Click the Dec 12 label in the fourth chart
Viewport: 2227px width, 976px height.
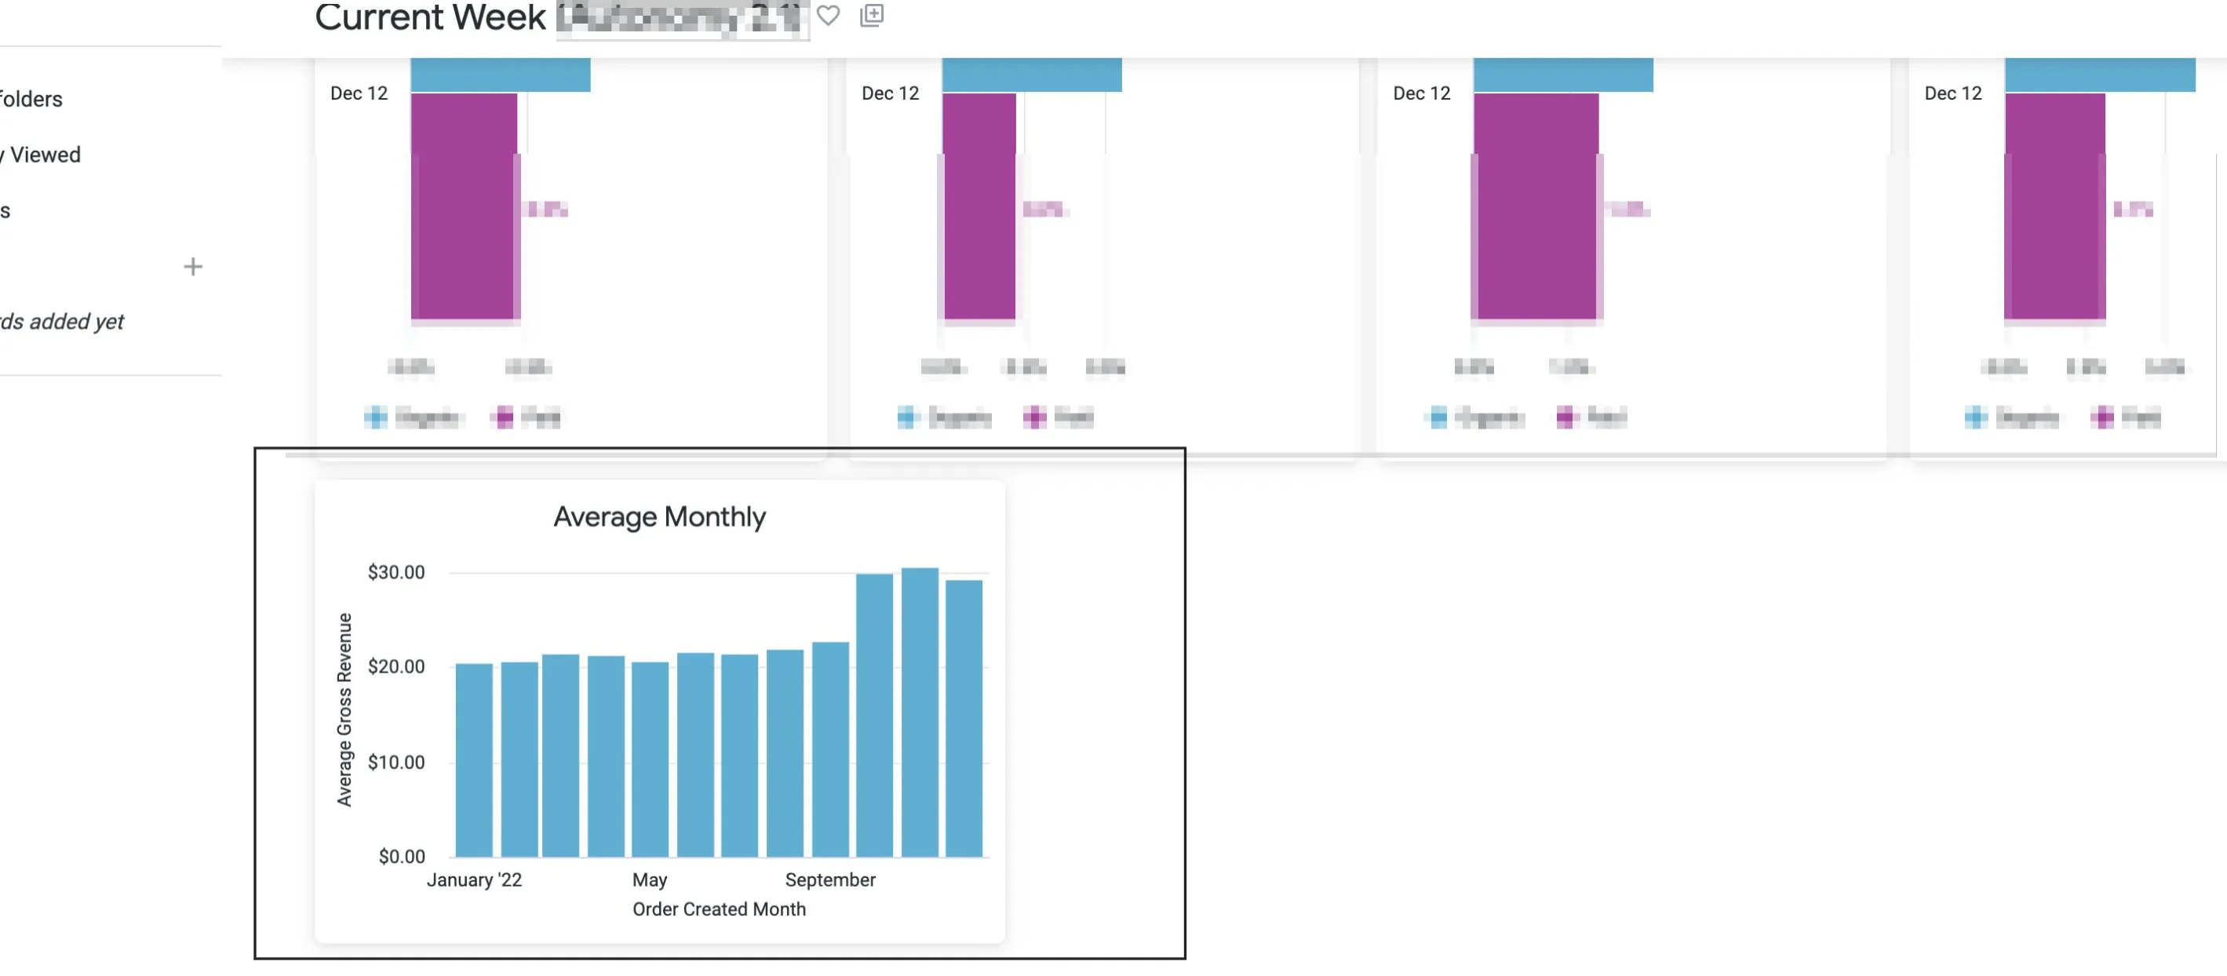point(1953,93)
